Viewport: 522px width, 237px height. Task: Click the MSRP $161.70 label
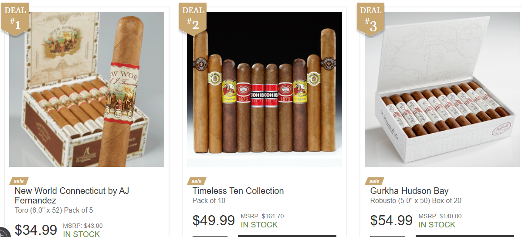pyautogui.click(x=262, y=217)
